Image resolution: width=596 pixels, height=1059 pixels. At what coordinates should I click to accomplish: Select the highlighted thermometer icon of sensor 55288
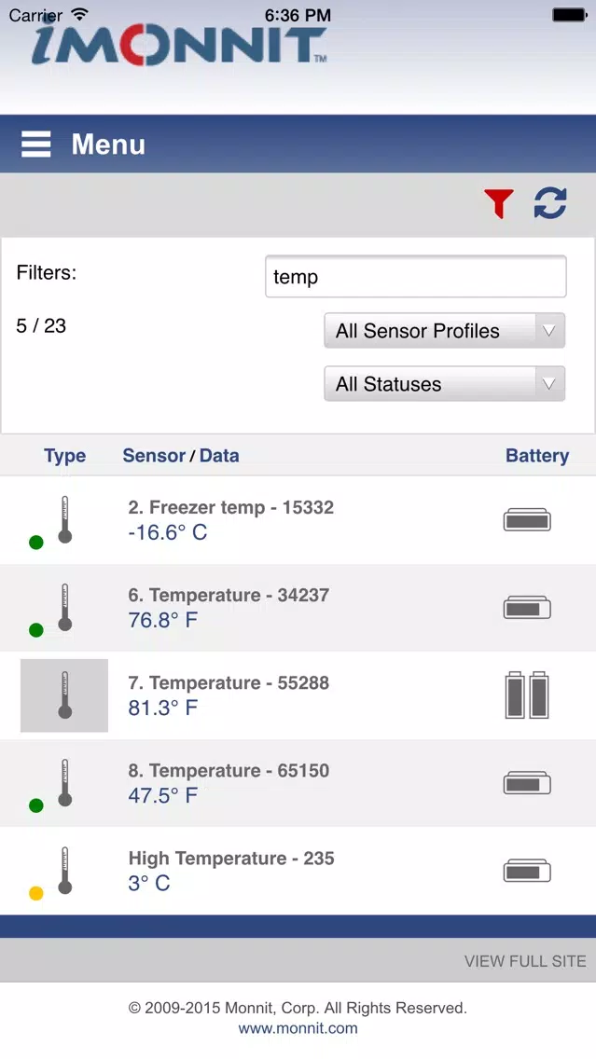click(64, 695)
